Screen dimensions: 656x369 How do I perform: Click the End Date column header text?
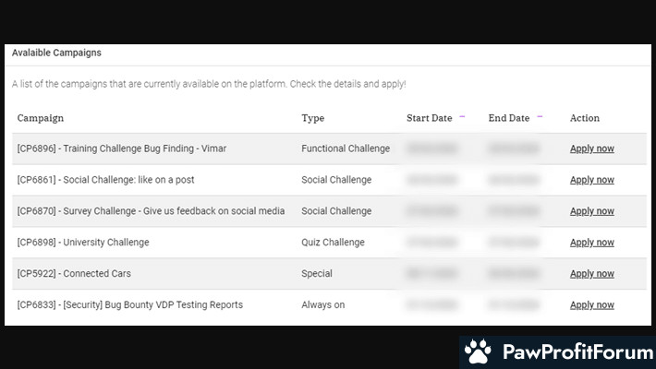[508, 118]
